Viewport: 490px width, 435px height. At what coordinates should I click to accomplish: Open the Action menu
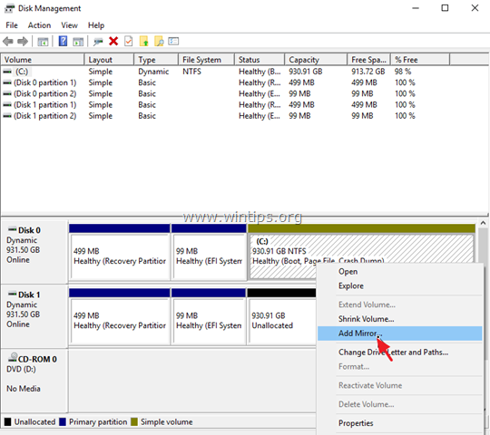click(39, 25)
